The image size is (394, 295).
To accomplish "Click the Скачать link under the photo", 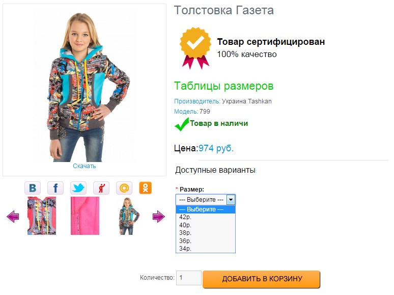I will pyautogui.click(x=84, y=166).
